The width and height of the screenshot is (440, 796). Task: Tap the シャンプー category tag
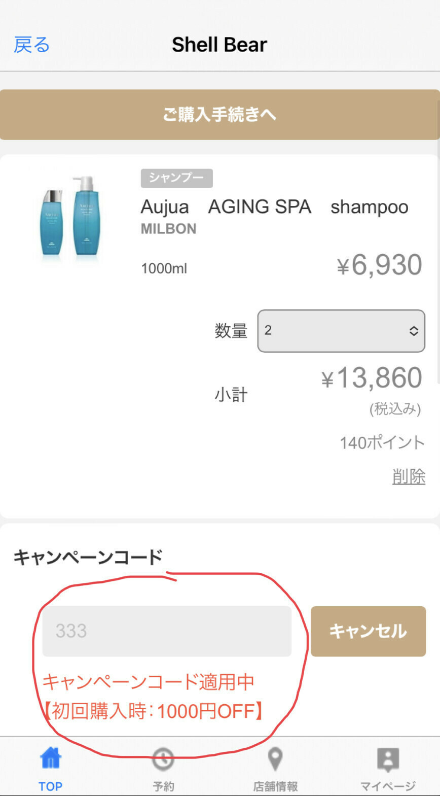[x=176, y=178]
